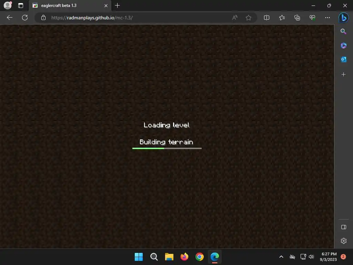Open Bing Copilot chat button

pyautogui.click(x=344, y=18)
